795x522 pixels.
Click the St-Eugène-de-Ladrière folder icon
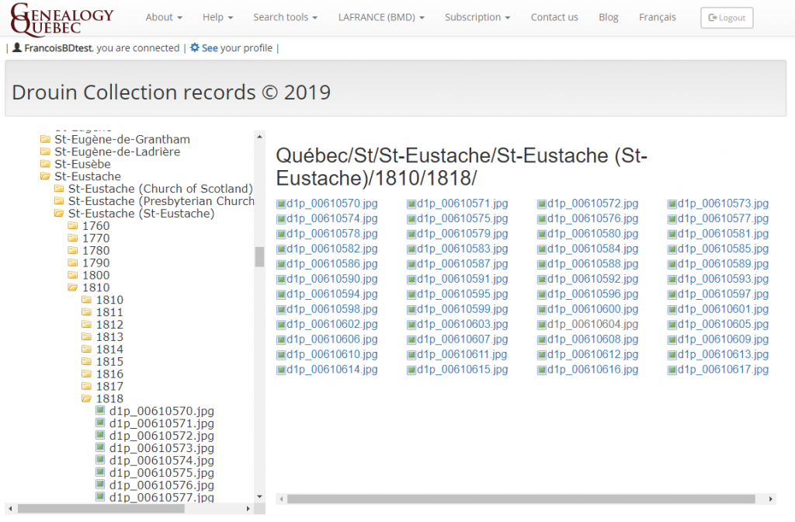(45, 151)
